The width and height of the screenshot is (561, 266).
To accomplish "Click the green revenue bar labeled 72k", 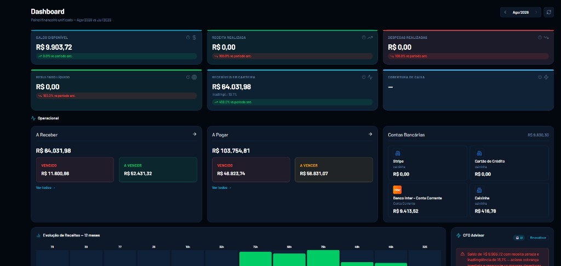I will pos(255,259).
